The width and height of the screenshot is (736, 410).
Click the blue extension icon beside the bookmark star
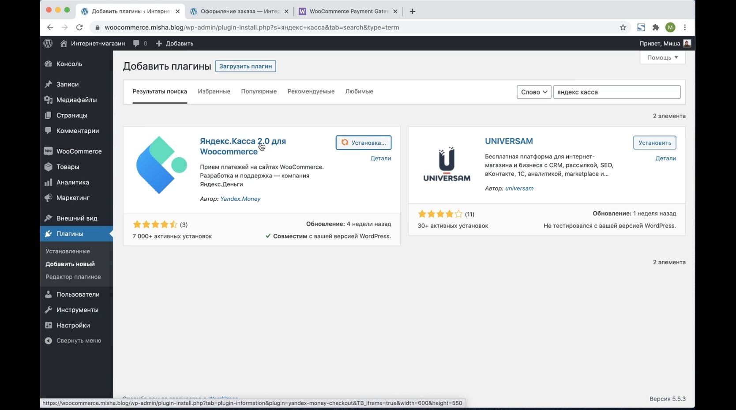coord(641,27)
